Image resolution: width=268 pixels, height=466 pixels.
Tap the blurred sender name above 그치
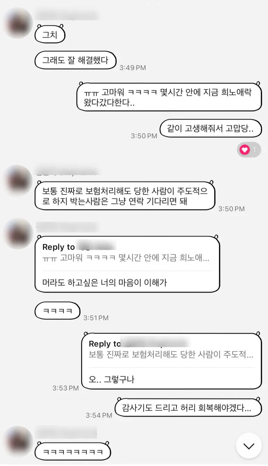(67, 16)
